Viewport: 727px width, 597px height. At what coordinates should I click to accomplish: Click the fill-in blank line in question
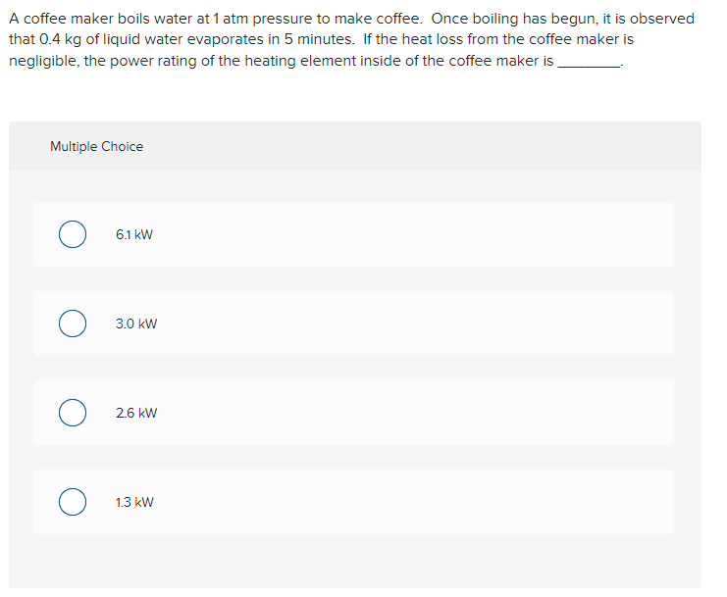click(589, 66)
